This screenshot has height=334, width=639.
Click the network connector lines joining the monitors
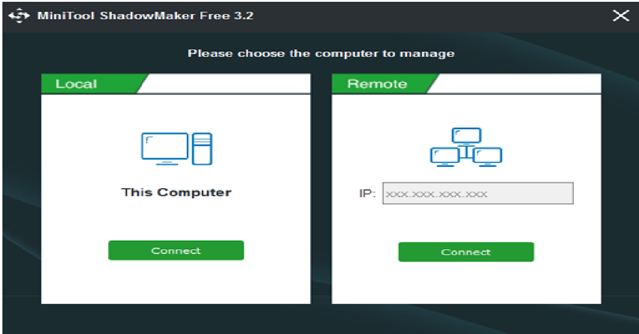pos(467,152)
